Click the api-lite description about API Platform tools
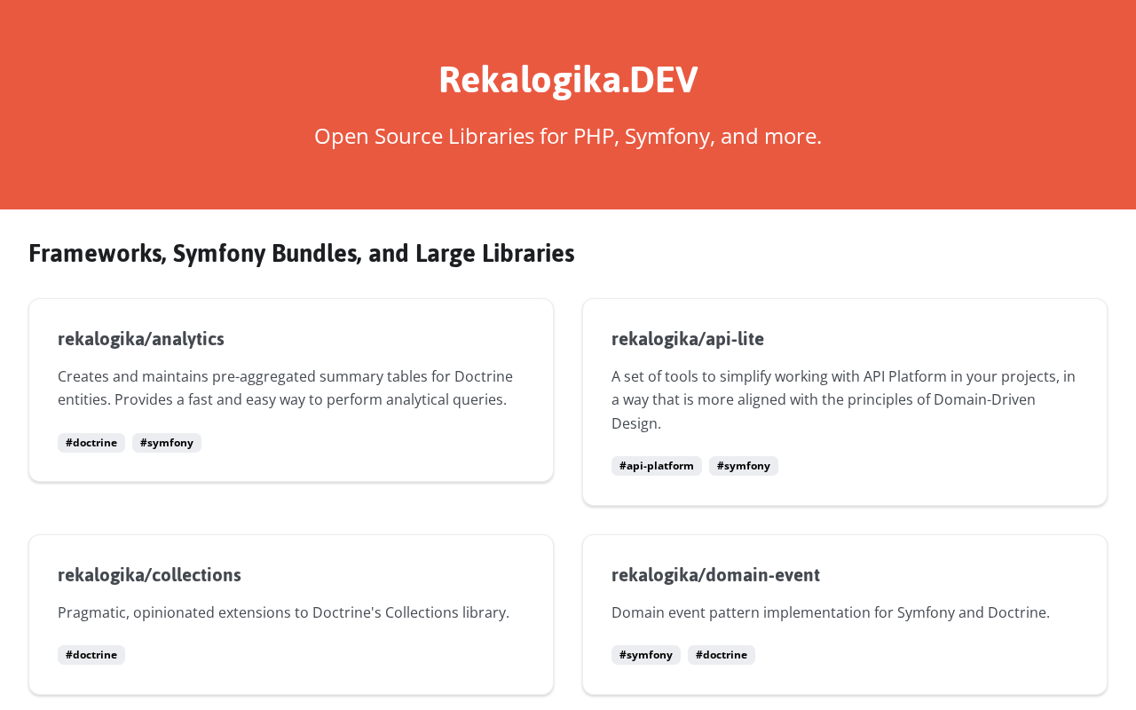The height and width of the screenshot is (710, 1136). [x=843, y=399]
